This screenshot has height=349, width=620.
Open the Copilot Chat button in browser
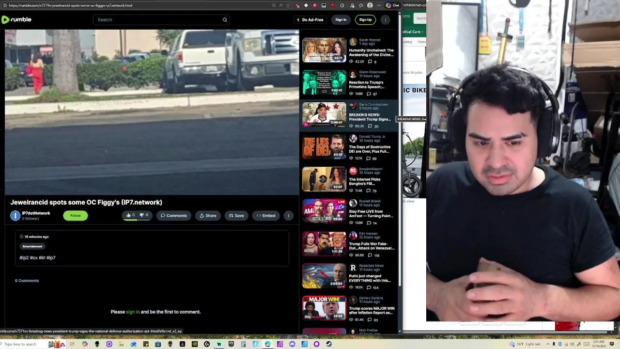(x=392, y=5)
